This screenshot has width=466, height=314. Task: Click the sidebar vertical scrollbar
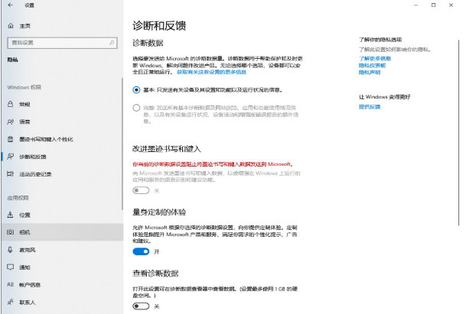pyautogui.click(x=122, y=144)
